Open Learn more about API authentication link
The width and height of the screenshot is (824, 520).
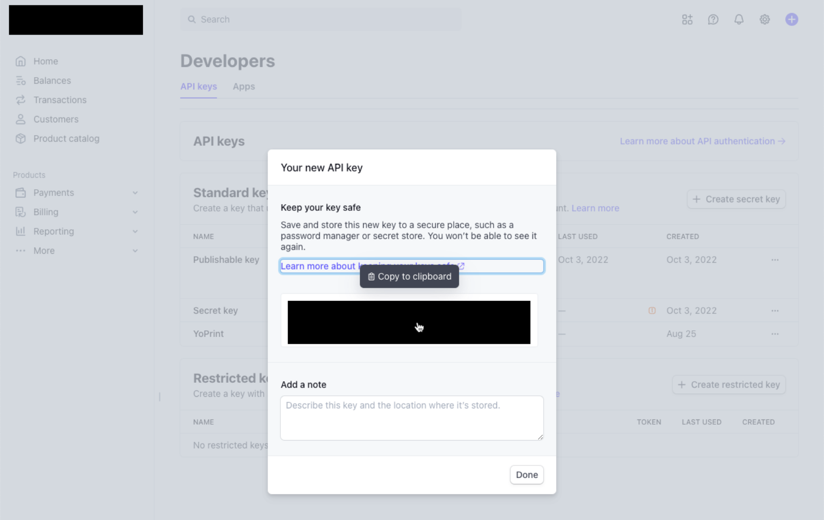tap(702, 141)
